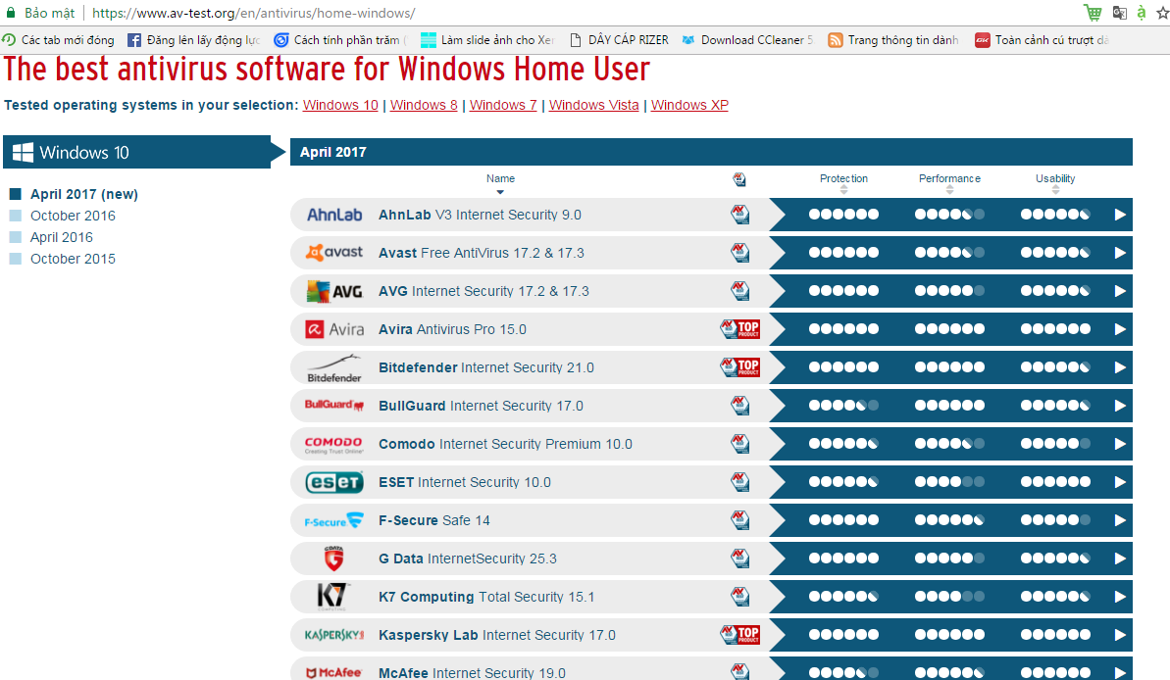
Task: Open G Data InternetSecurity 25.3 details
Action: [467, 559]
